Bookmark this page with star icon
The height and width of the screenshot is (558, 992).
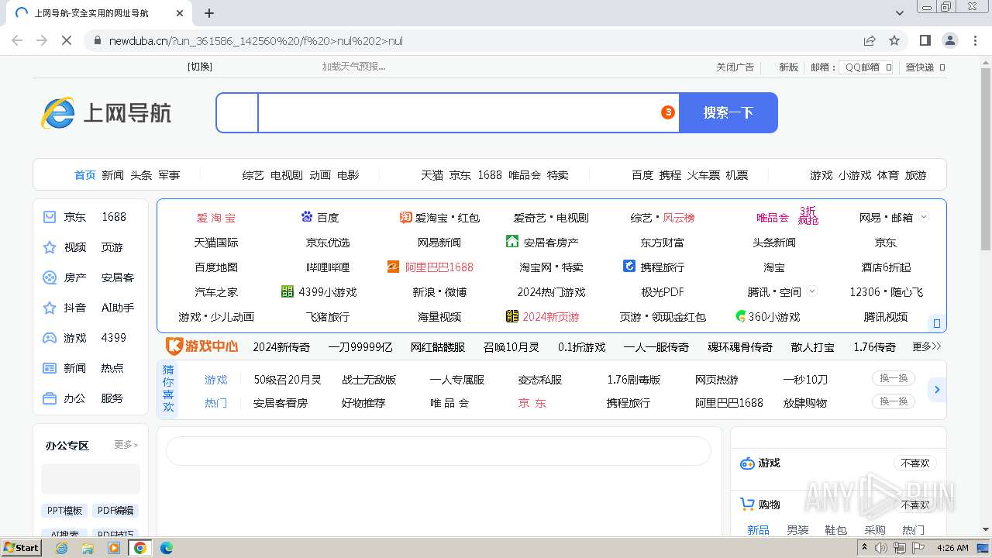(x=894, y=40)
